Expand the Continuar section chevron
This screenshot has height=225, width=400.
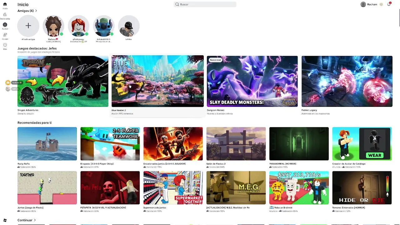35,220
